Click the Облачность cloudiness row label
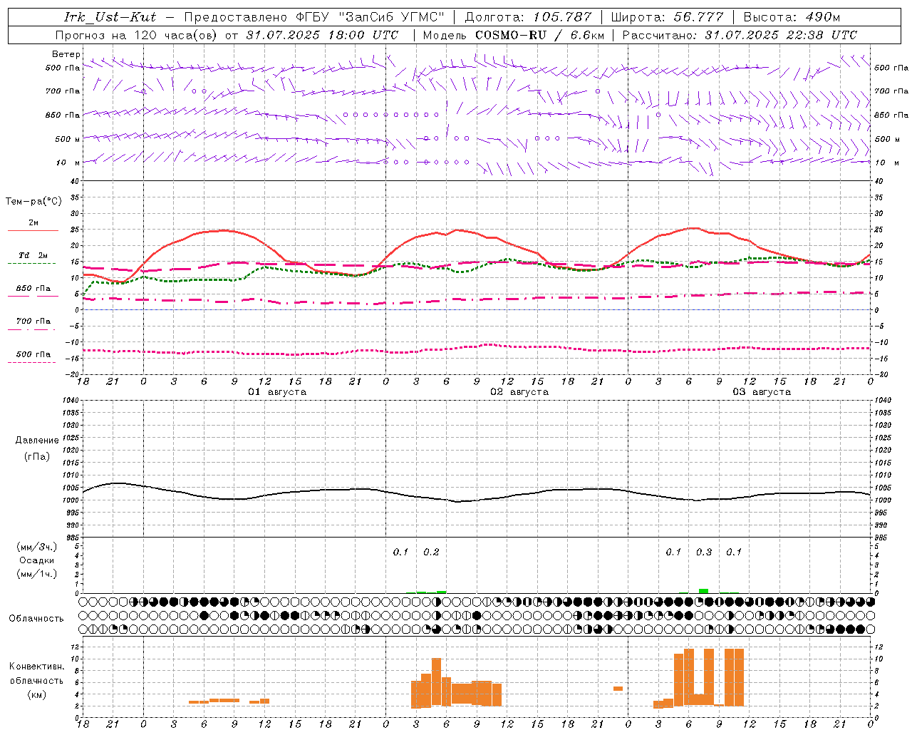The image size is (912, 730). coord(36,618)
